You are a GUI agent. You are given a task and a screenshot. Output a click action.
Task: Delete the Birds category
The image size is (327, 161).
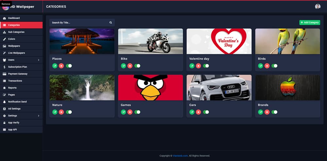267,66
